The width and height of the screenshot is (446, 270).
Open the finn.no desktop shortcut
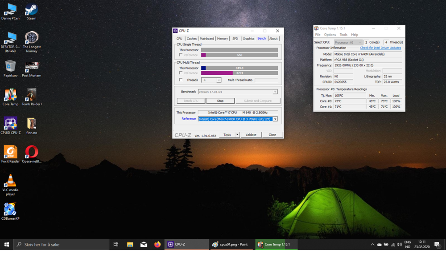pos(32,126)
